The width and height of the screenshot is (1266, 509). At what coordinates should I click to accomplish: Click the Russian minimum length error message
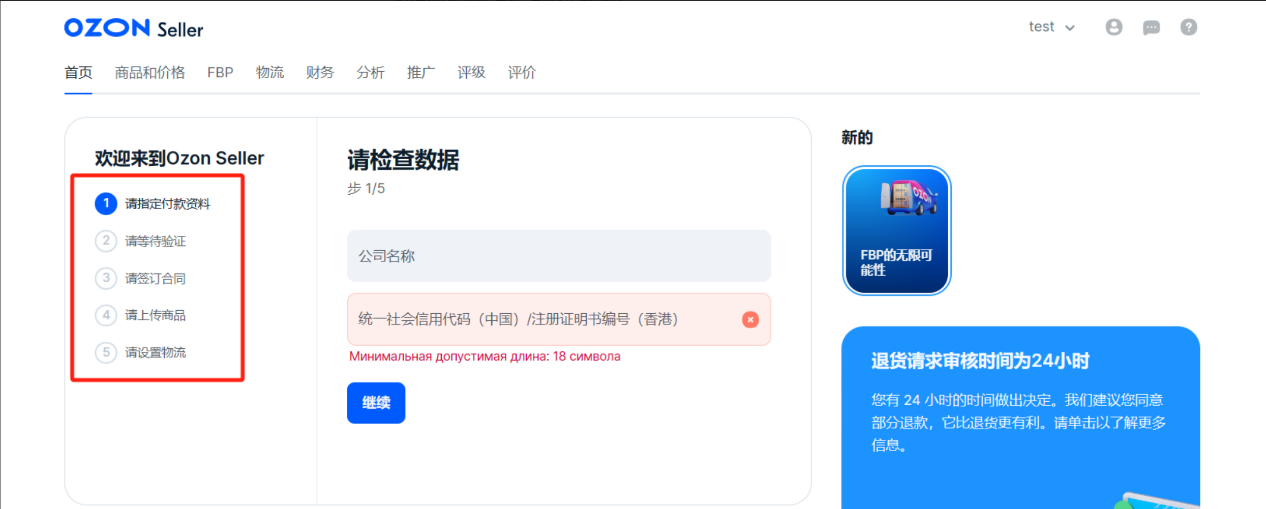[485, 356]
